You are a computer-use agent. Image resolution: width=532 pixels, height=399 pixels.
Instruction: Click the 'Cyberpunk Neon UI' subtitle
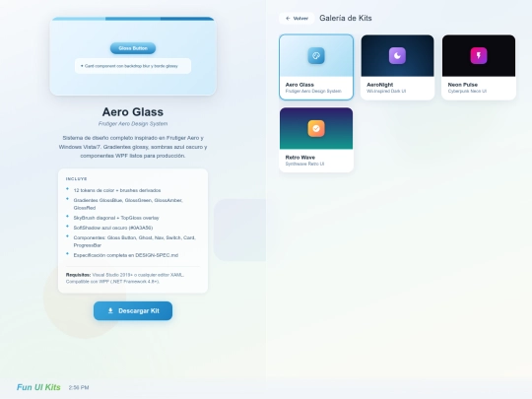pos(467,91)
